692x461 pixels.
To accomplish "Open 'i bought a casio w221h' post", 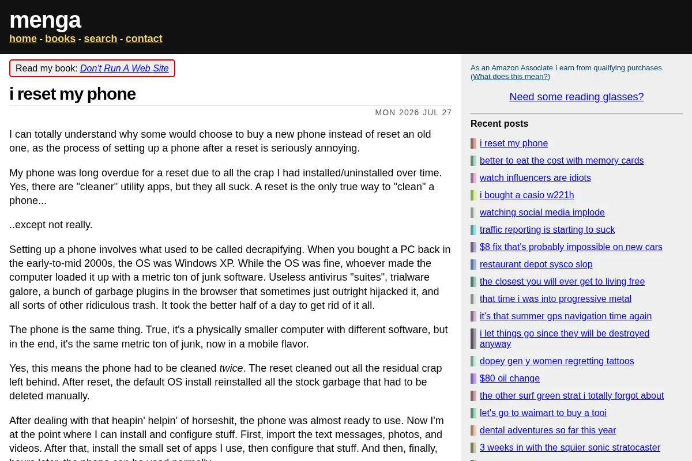I will click(x=527, y=195).
